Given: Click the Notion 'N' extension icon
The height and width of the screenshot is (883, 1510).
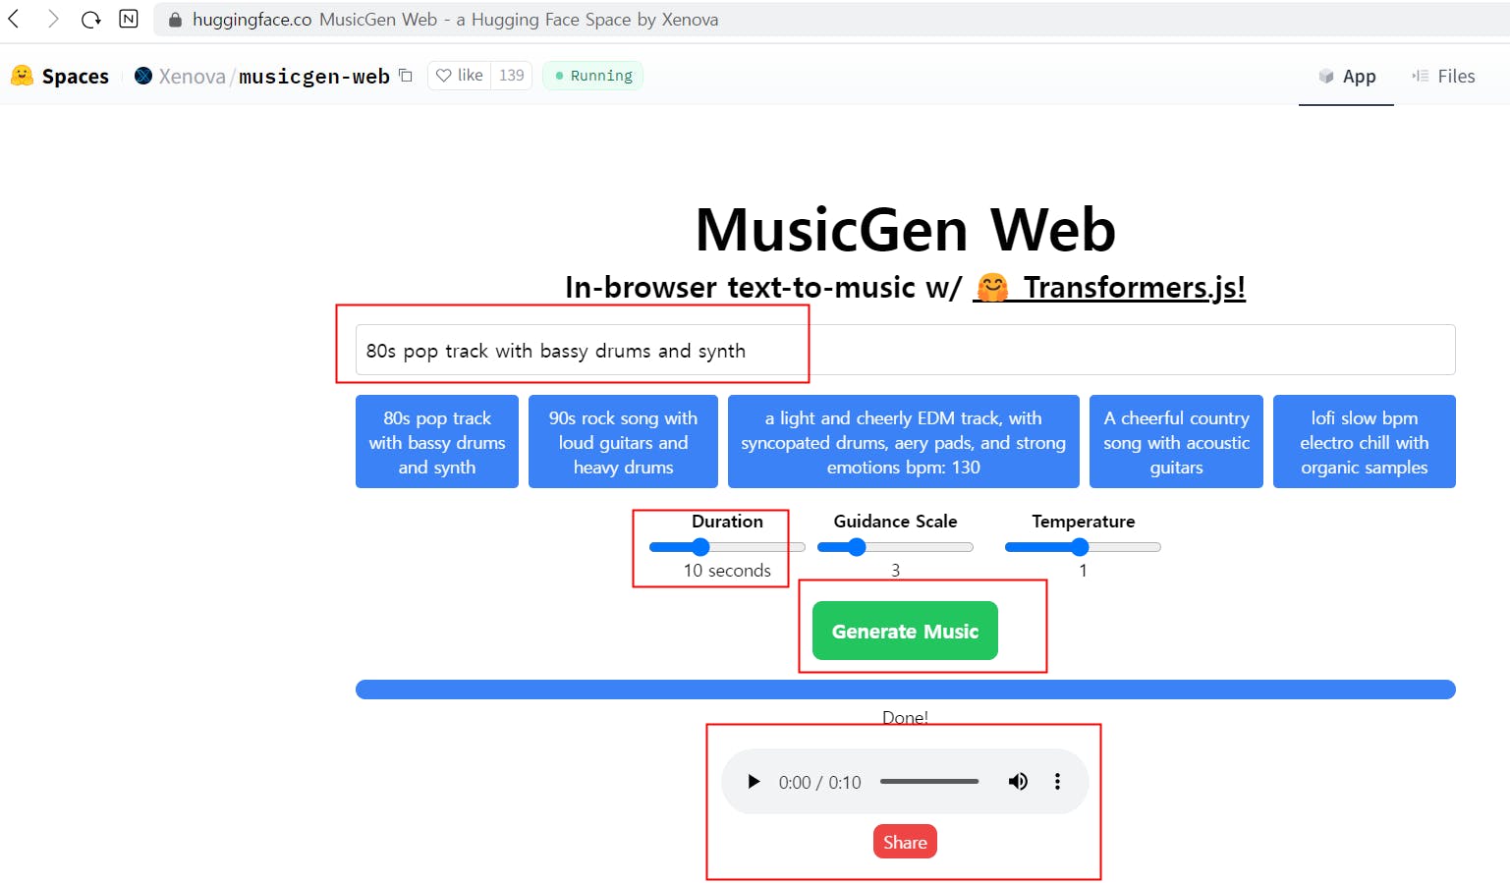Looking at the screenshot, I should [129, 19].
